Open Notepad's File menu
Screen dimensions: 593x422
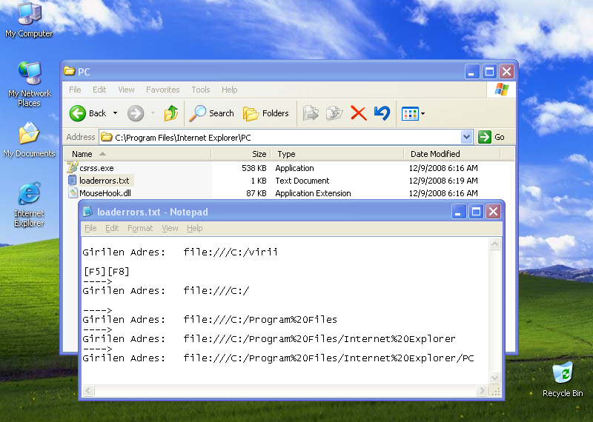pyautogui.click(x=90, y=228)
